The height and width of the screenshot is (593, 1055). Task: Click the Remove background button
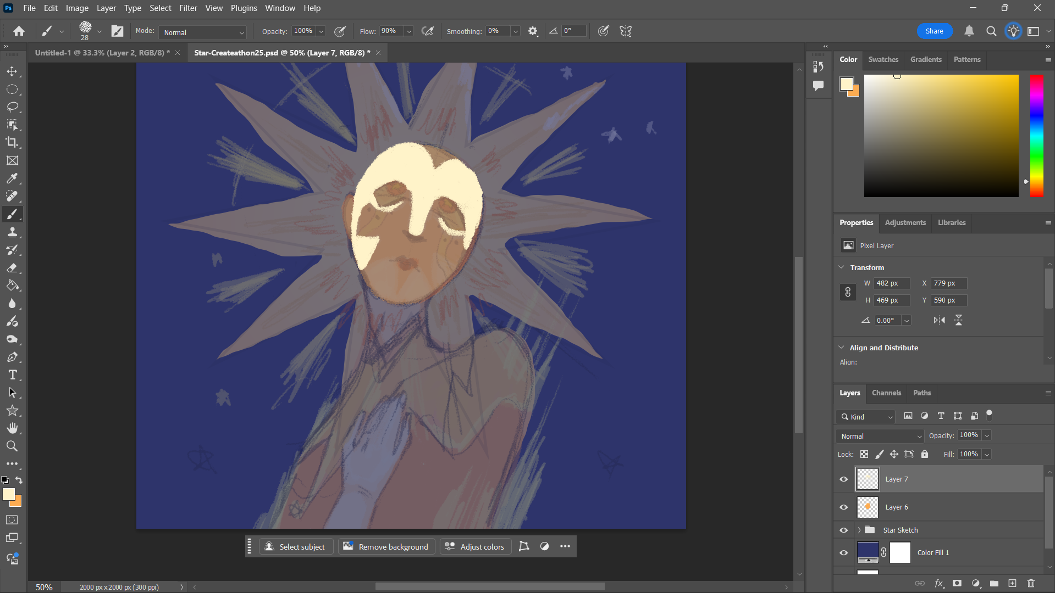coord(386,547)
